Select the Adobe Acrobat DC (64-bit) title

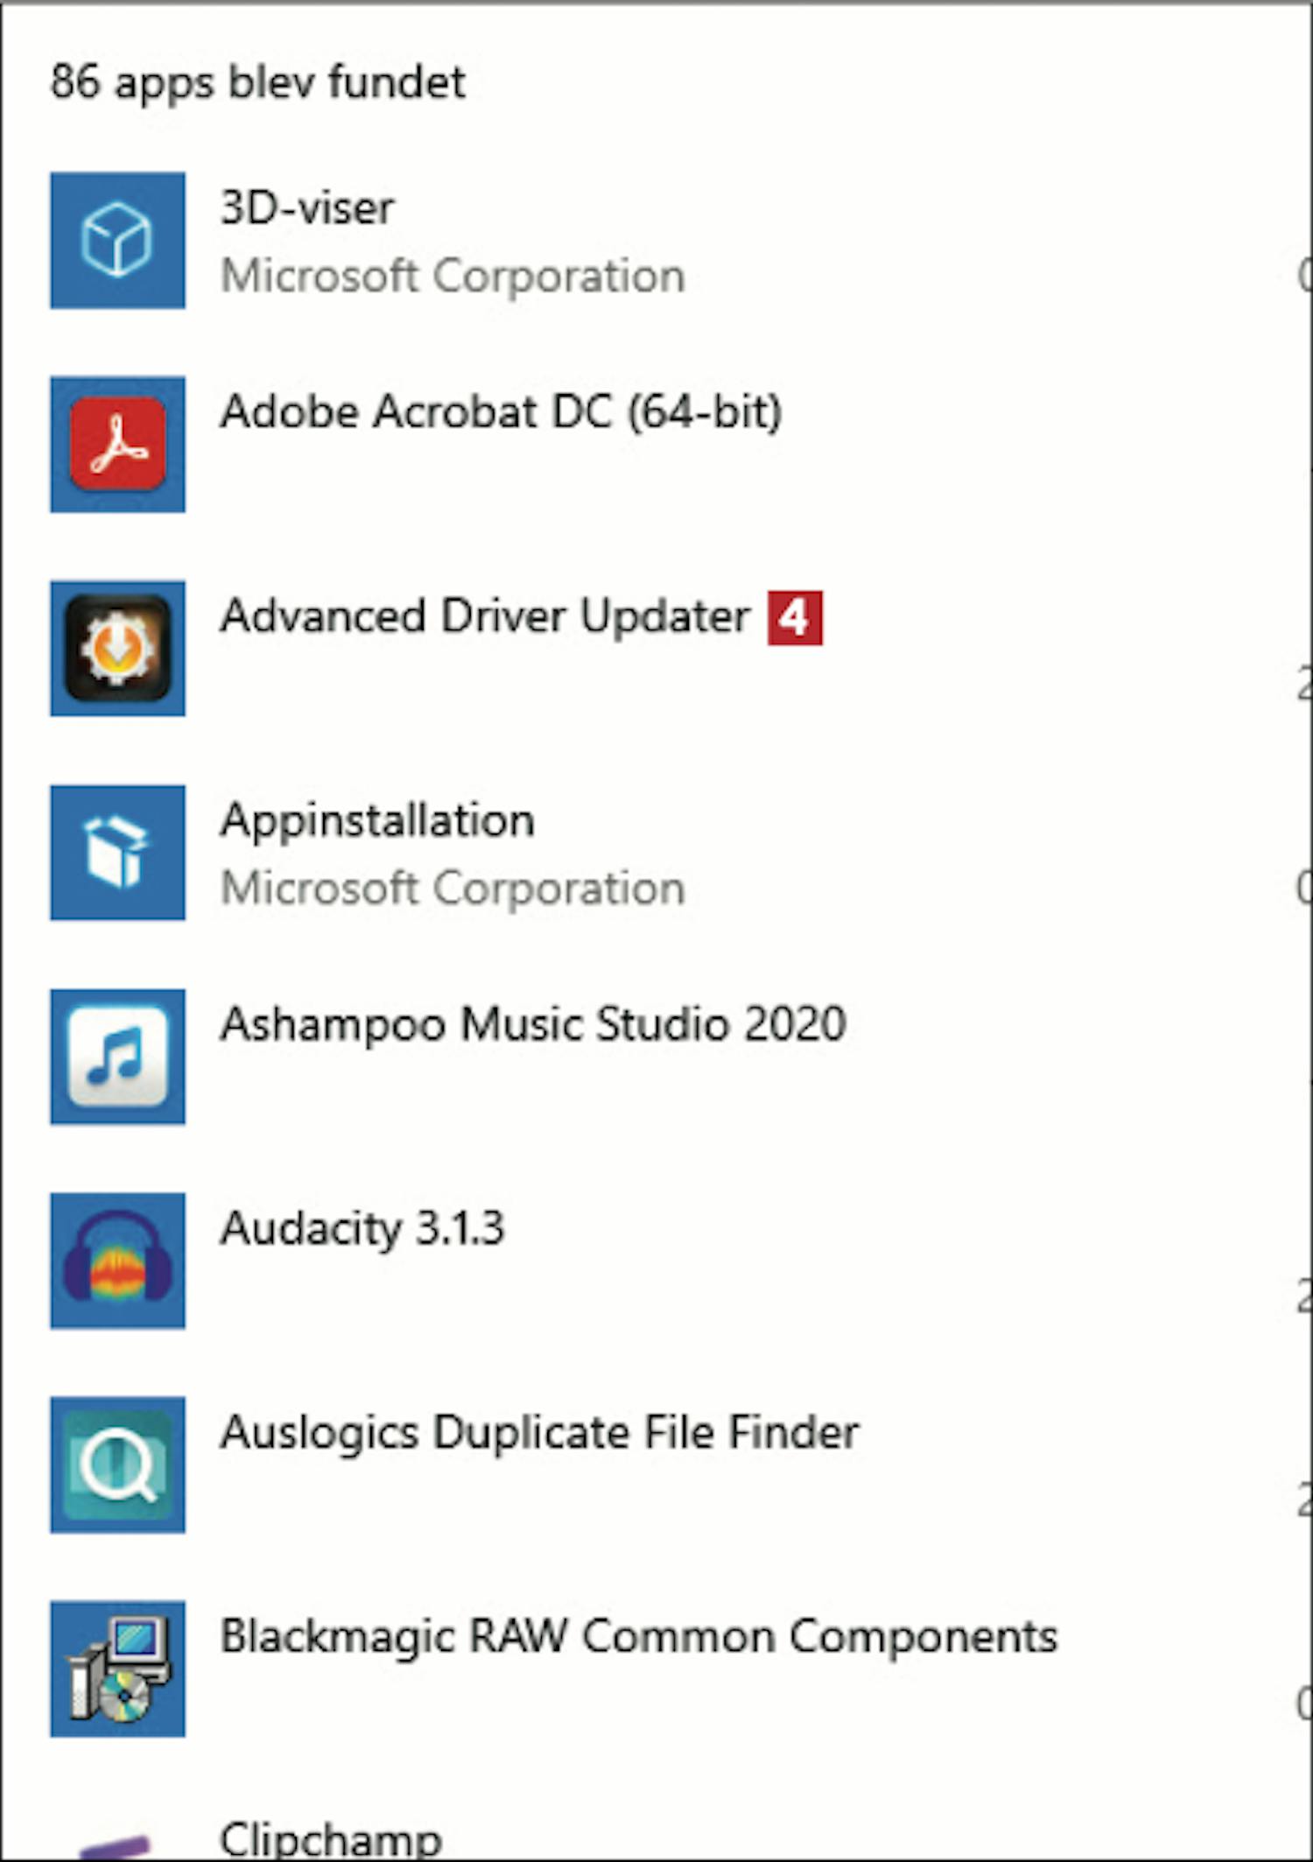[x=501, y=411]
